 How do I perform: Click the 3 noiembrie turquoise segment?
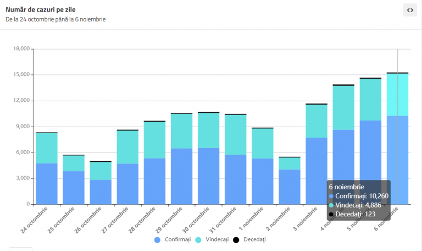[x=316, y=121]
